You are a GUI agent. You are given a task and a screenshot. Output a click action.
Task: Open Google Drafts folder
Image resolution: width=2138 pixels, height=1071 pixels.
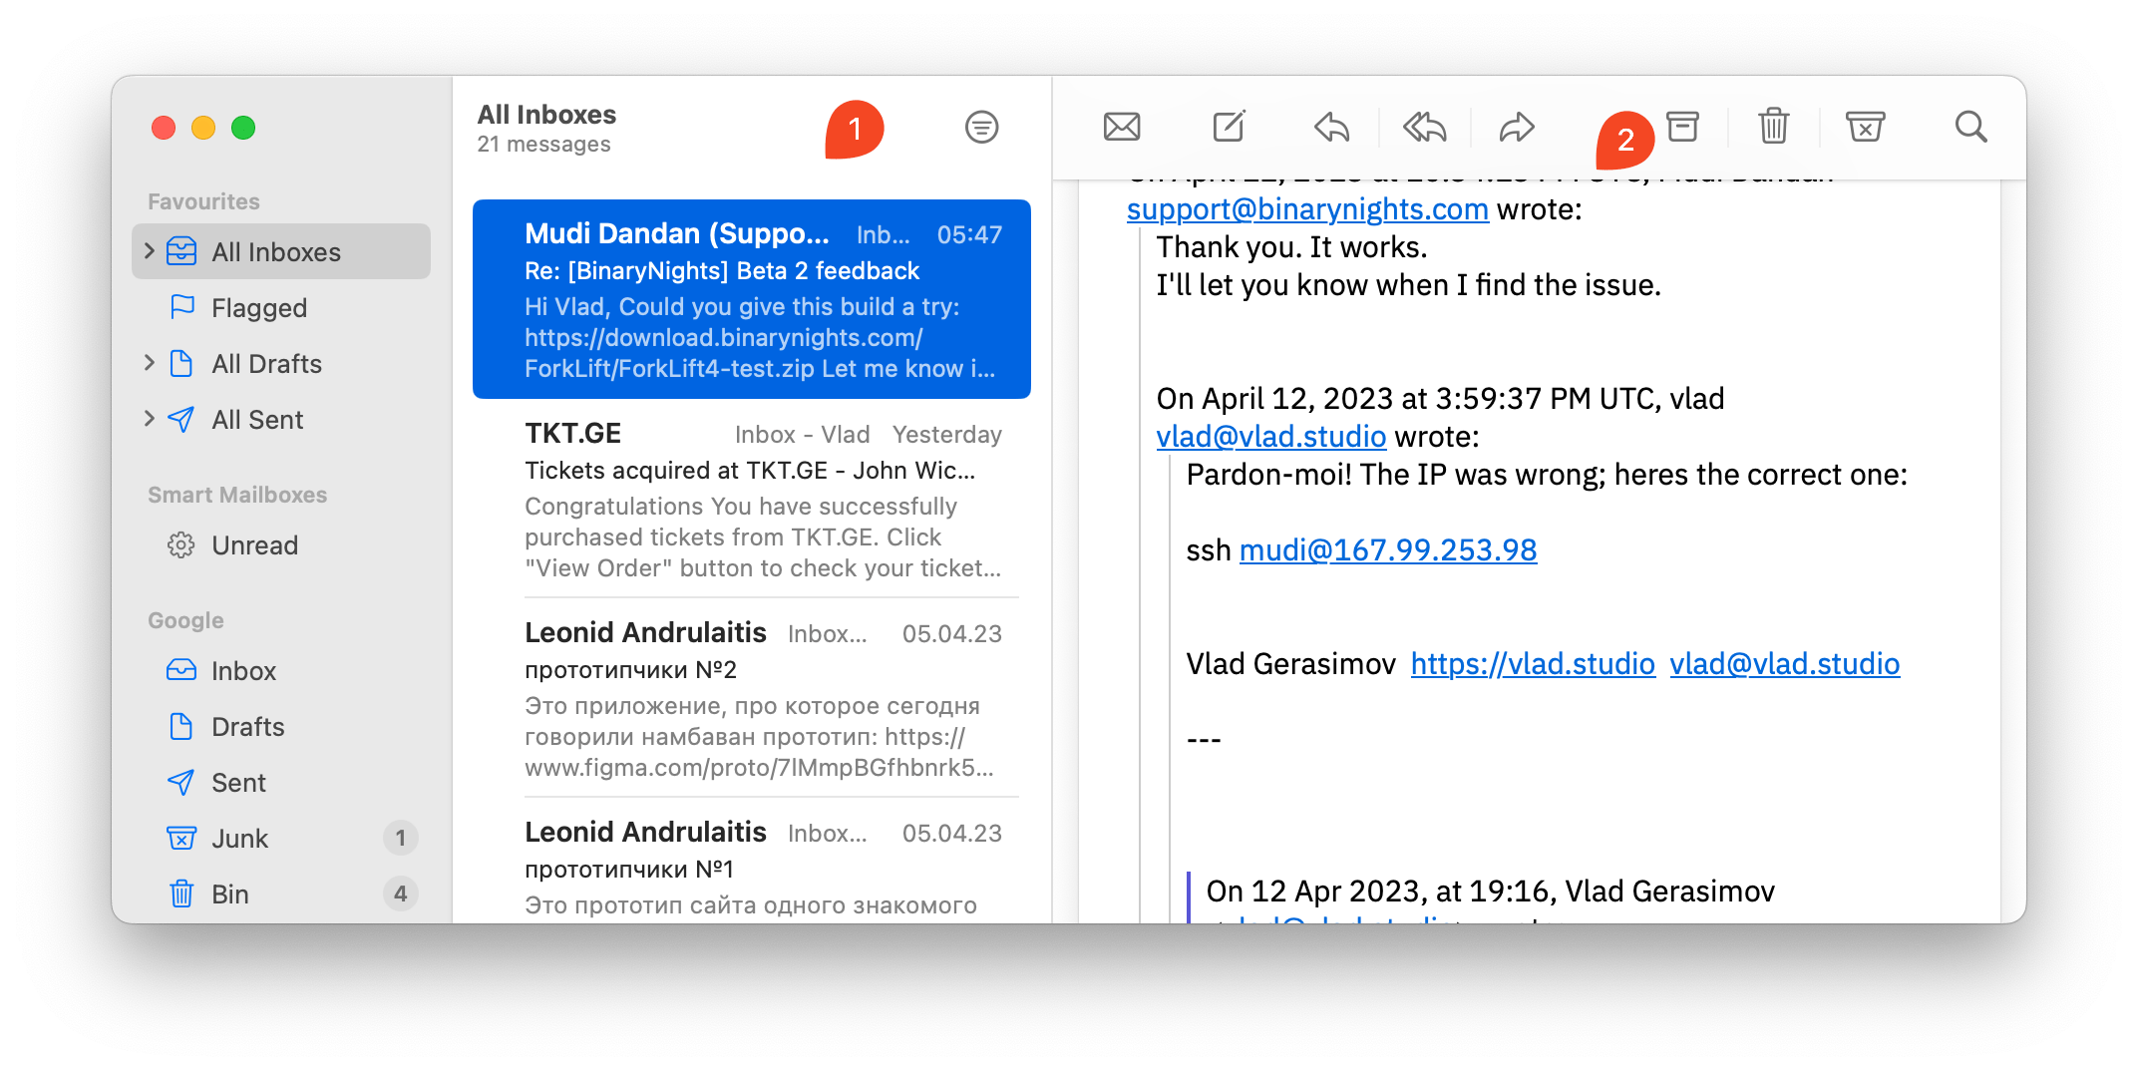click(281, 726)
